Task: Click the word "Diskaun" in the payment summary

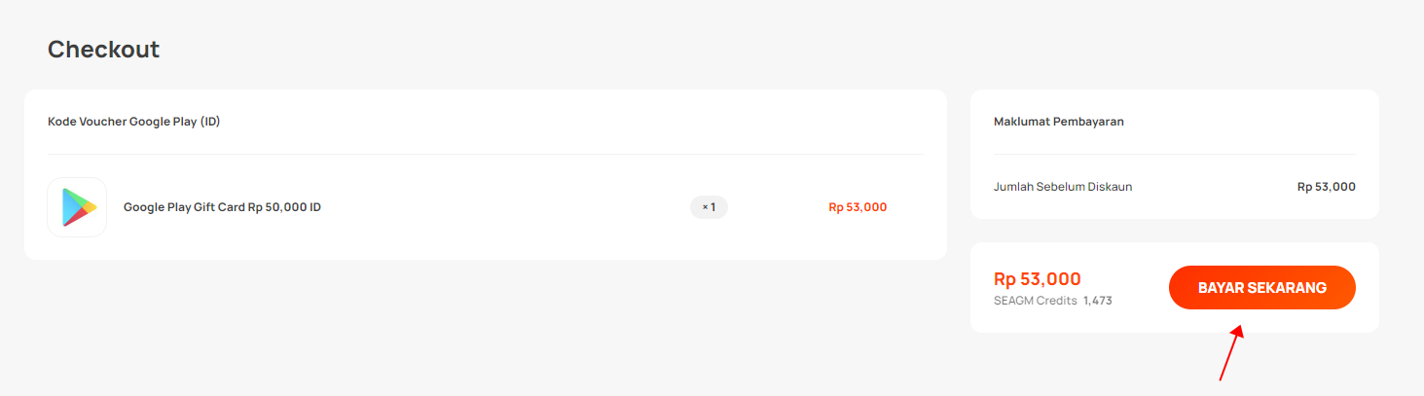Action: coord(1110,187)
